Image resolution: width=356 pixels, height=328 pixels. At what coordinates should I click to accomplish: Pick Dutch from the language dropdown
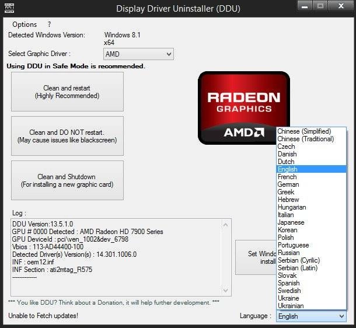tap(311, 162)
